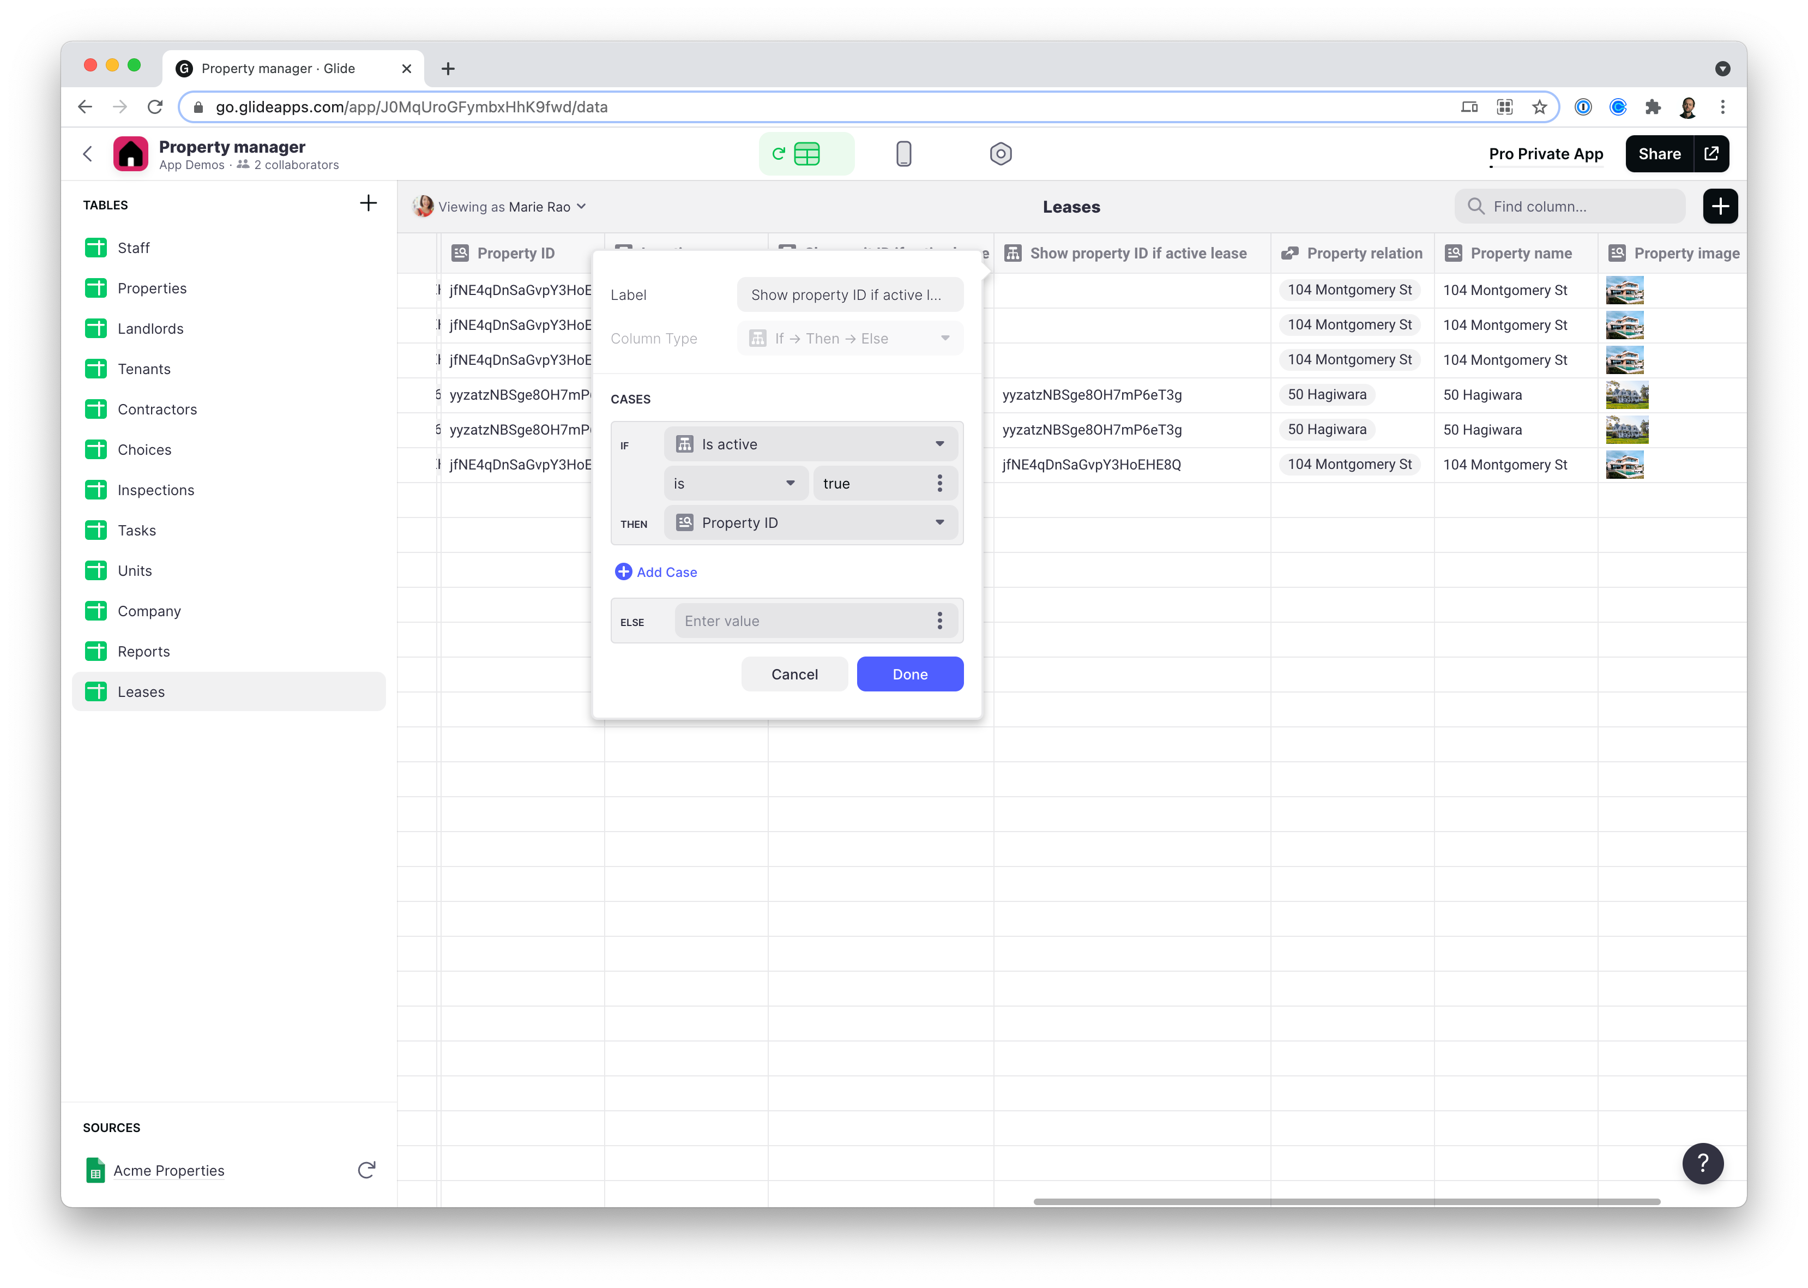Viewport: 1808px width, 1288px height.
Task: Select the Tenants table in sidebar
Action: tap(143, 369)
